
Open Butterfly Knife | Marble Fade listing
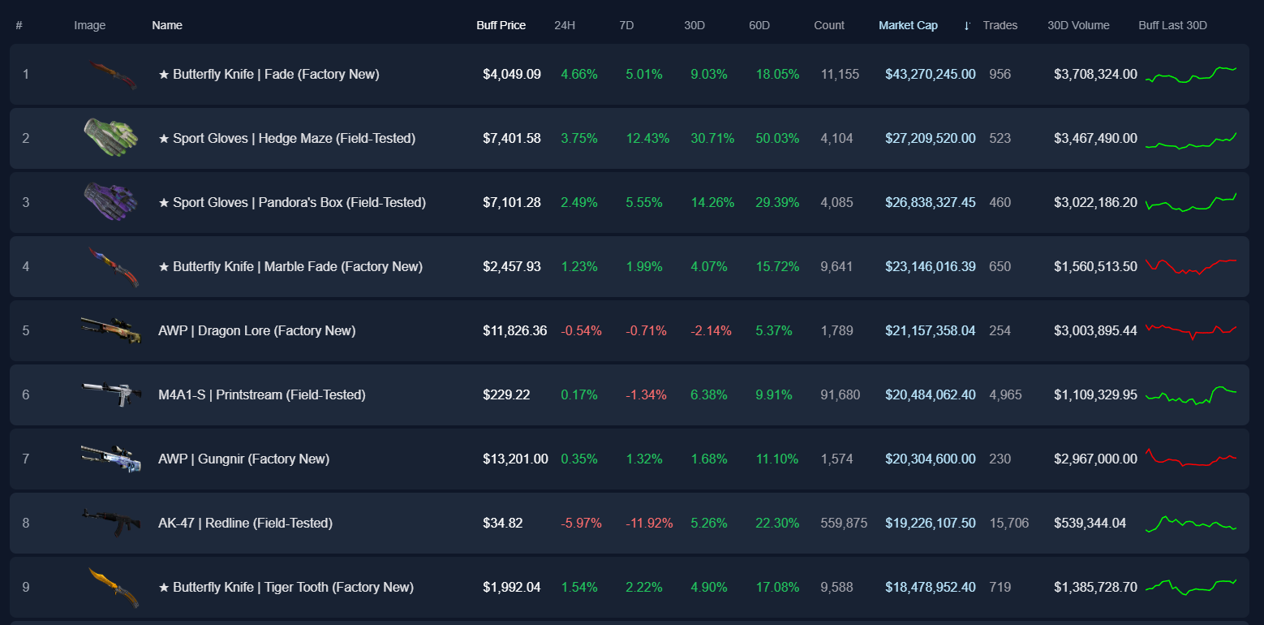(290, 266)
